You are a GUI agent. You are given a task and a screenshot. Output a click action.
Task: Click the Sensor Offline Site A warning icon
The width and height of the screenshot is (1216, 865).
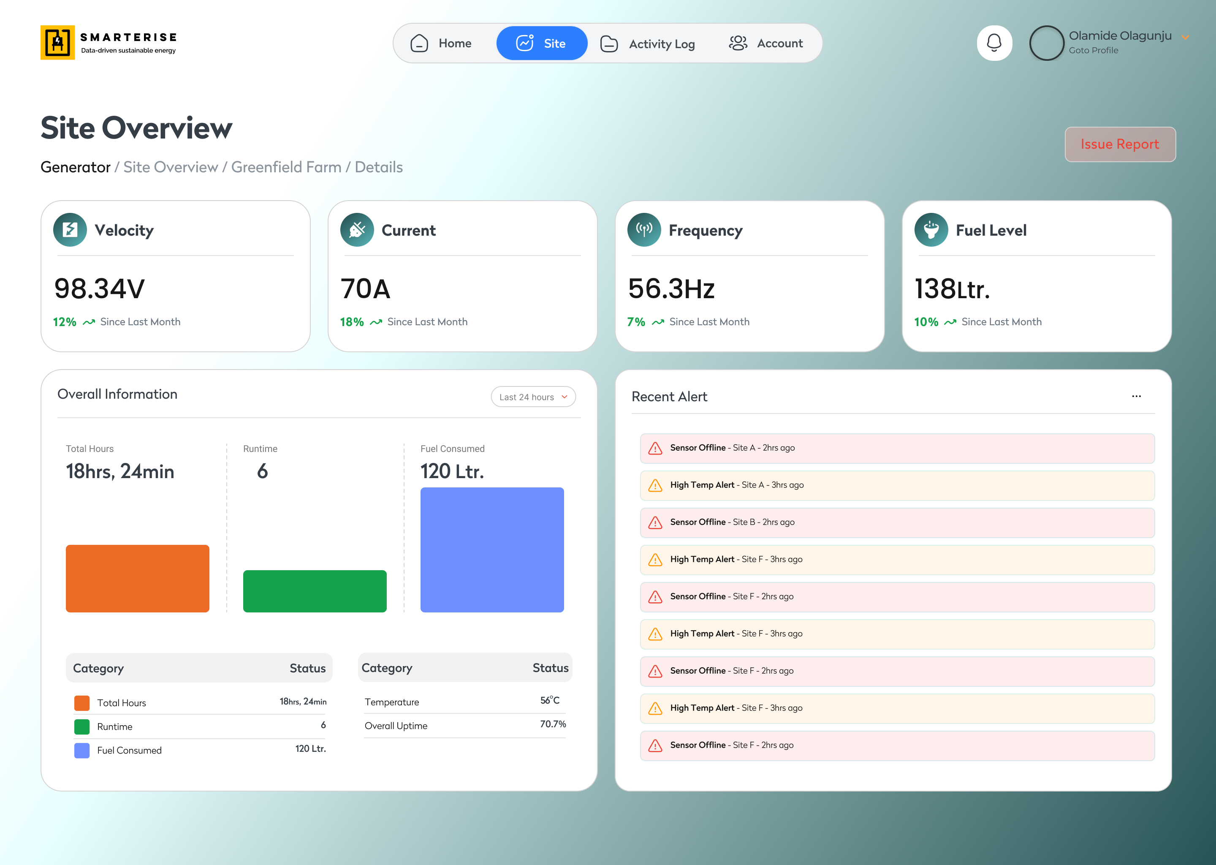pyautogui.click(x=655, y=449)
